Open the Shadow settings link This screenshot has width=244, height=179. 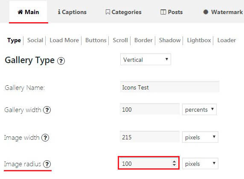[x=170, y=40]
